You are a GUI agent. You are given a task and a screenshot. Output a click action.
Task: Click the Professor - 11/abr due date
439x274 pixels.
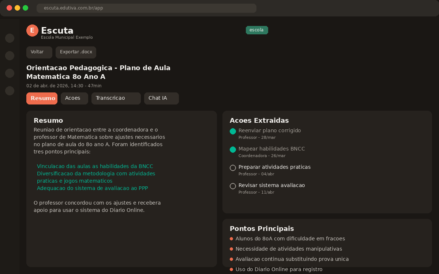click(x=256, y=192)
